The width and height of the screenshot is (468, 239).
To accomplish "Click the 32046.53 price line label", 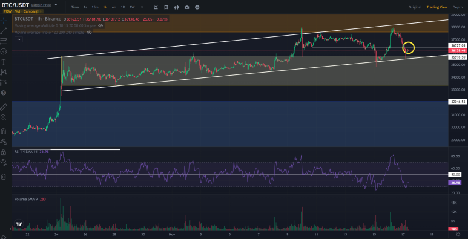I will (458, 102).
